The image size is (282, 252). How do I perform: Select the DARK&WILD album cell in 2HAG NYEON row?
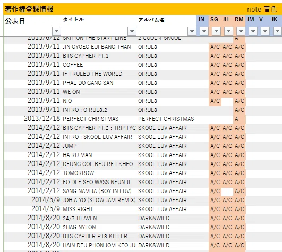[154, 227]
